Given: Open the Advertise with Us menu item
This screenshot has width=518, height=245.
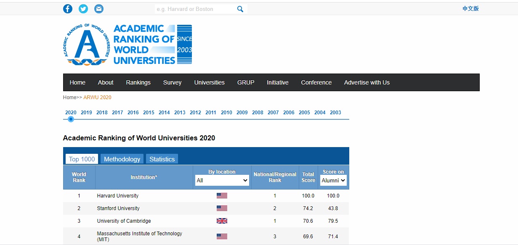Looking at the screenshot, I should click(x=367, y=82).
